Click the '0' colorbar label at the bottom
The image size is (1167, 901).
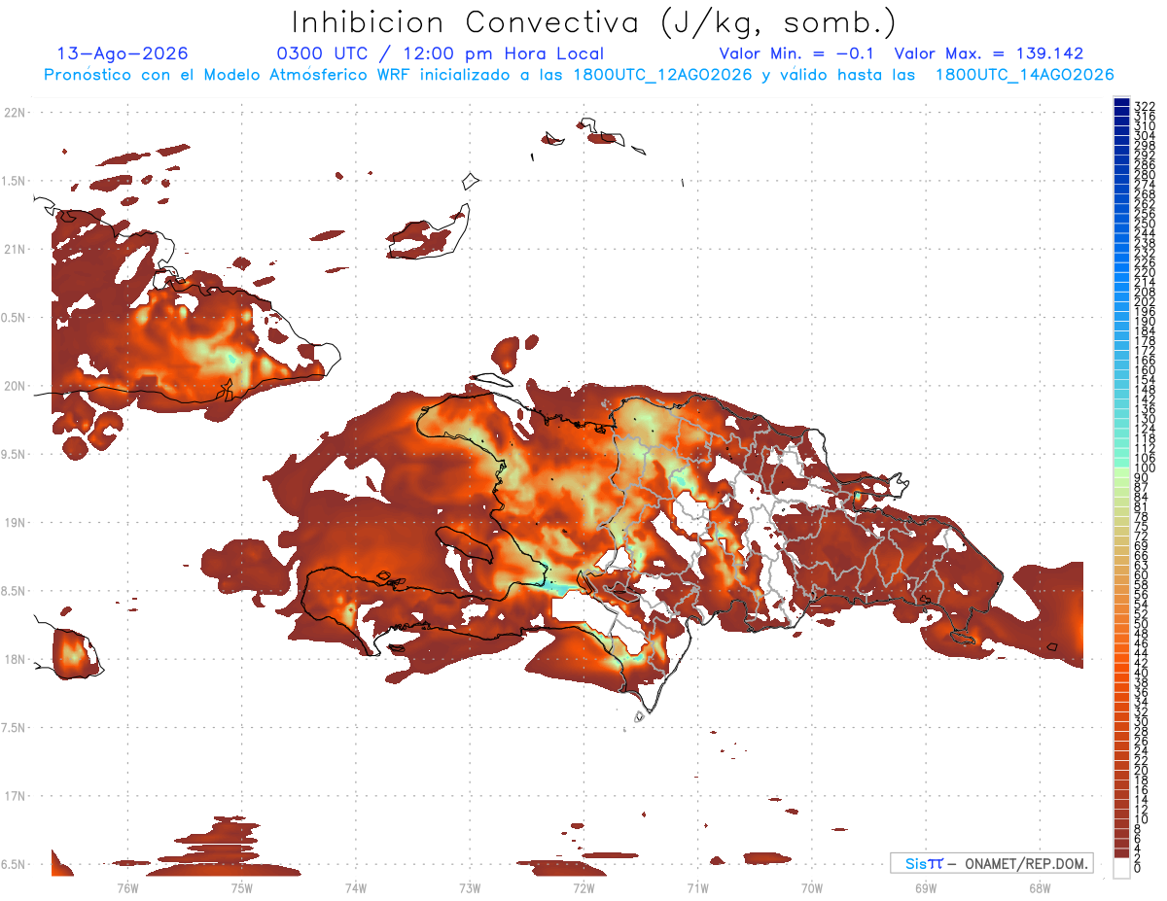[1138, 869]
